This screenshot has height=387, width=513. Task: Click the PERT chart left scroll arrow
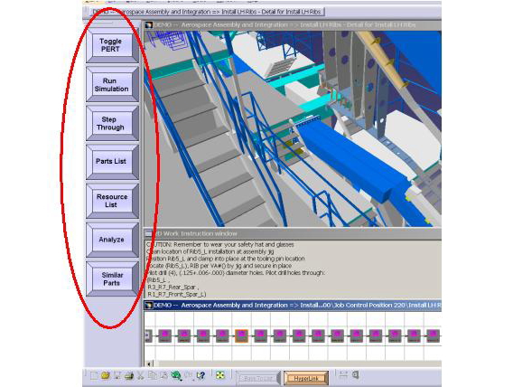(149, 363)
